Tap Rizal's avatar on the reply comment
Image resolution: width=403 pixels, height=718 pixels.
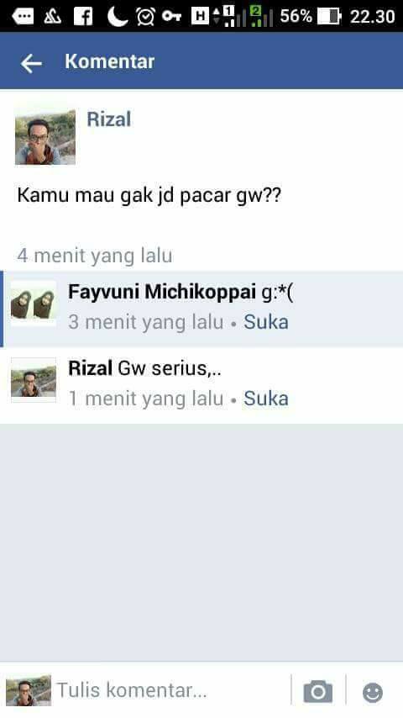[34, 380]
